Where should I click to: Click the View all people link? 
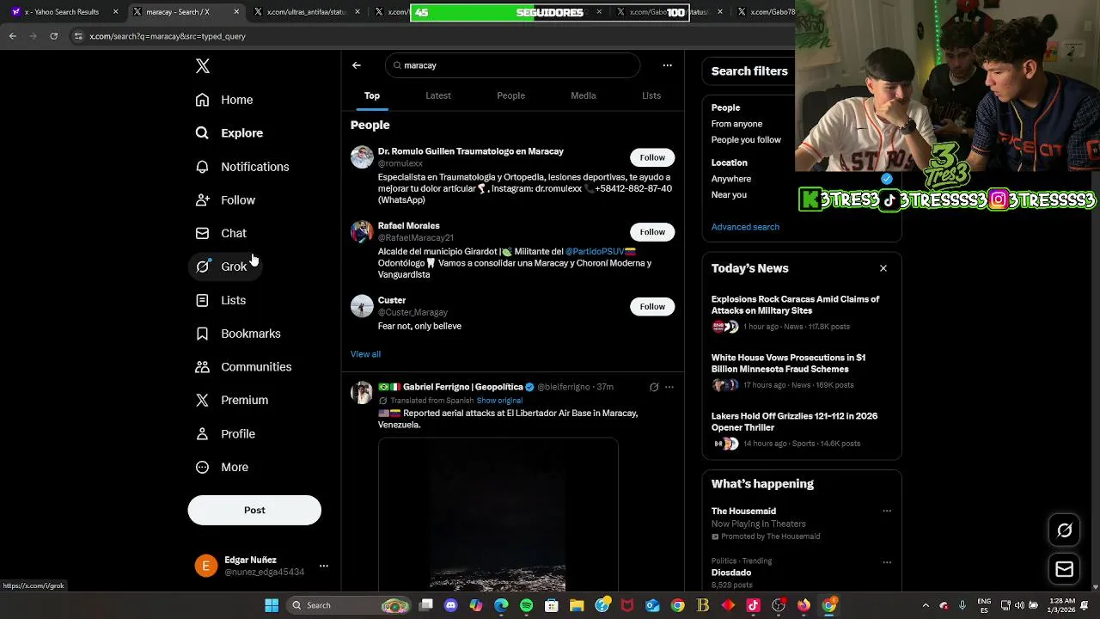(x=365, y=354)
